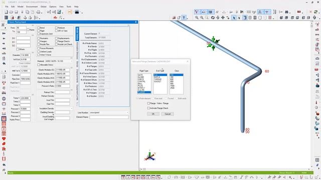Image resolution: width=321 pixels, height=180 pixels.
Task: Open the Tools menu
Action: pos(69,6)
